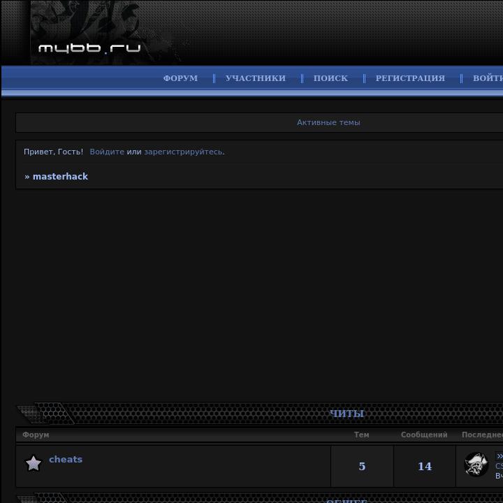The image size is (503, 503).
Task: Click the ОБЩЕЕ category header
Action: pos(347,500)
